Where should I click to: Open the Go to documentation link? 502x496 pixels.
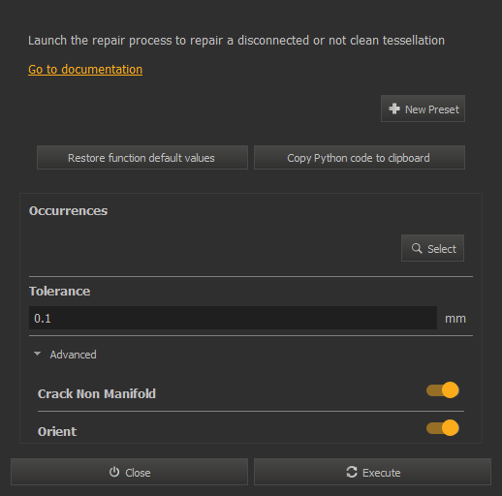click(x=85, y=70)
